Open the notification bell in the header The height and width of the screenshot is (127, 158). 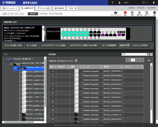(x=154, y=3)
